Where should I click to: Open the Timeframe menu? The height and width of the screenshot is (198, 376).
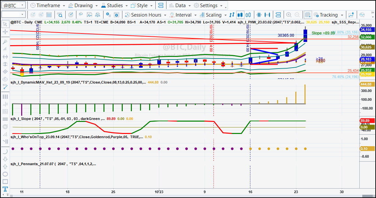pyautogui.click(x=48, y=5)
